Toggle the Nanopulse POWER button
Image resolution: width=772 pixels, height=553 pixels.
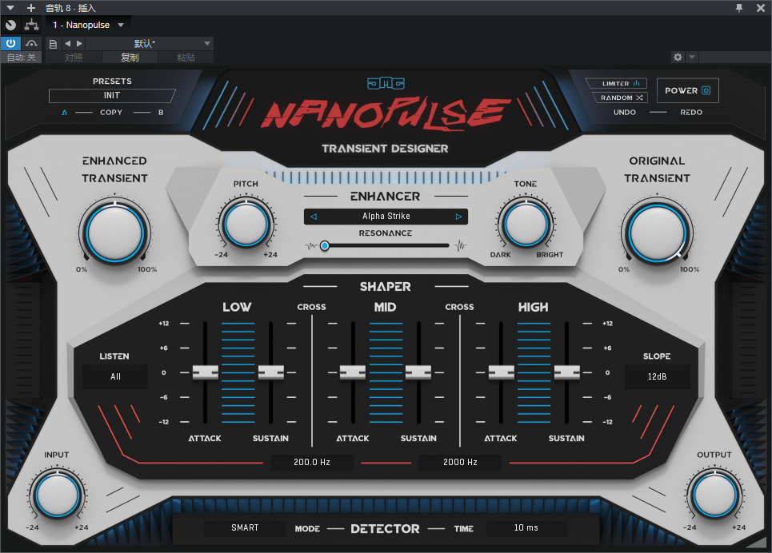tap(688, 90)
